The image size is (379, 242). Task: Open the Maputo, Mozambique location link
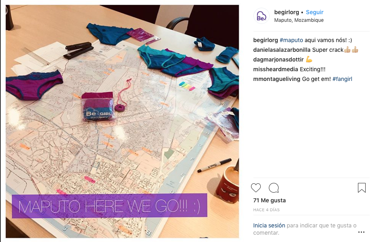pos(299,20)
